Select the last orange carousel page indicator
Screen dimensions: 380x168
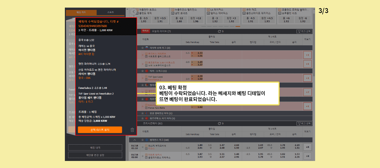pyautogui.click(x=238, y=27)
